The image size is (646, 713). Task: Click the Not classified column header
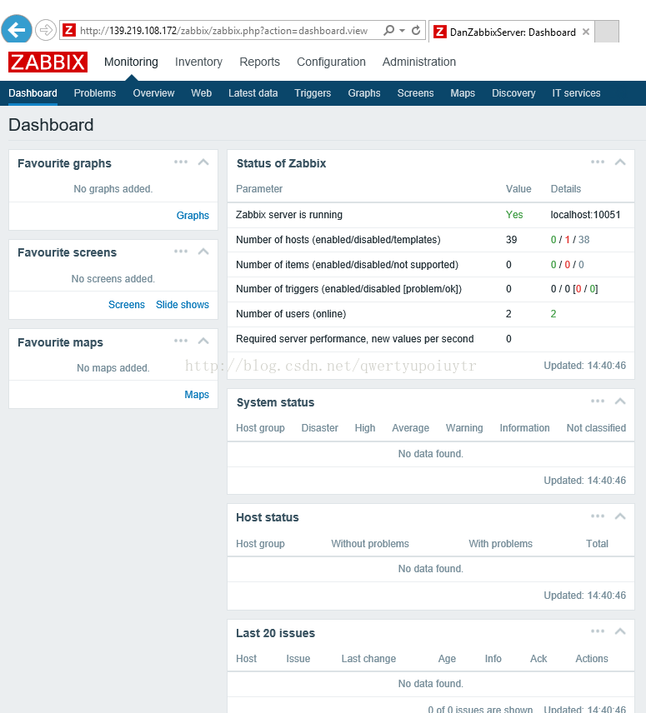596,428
